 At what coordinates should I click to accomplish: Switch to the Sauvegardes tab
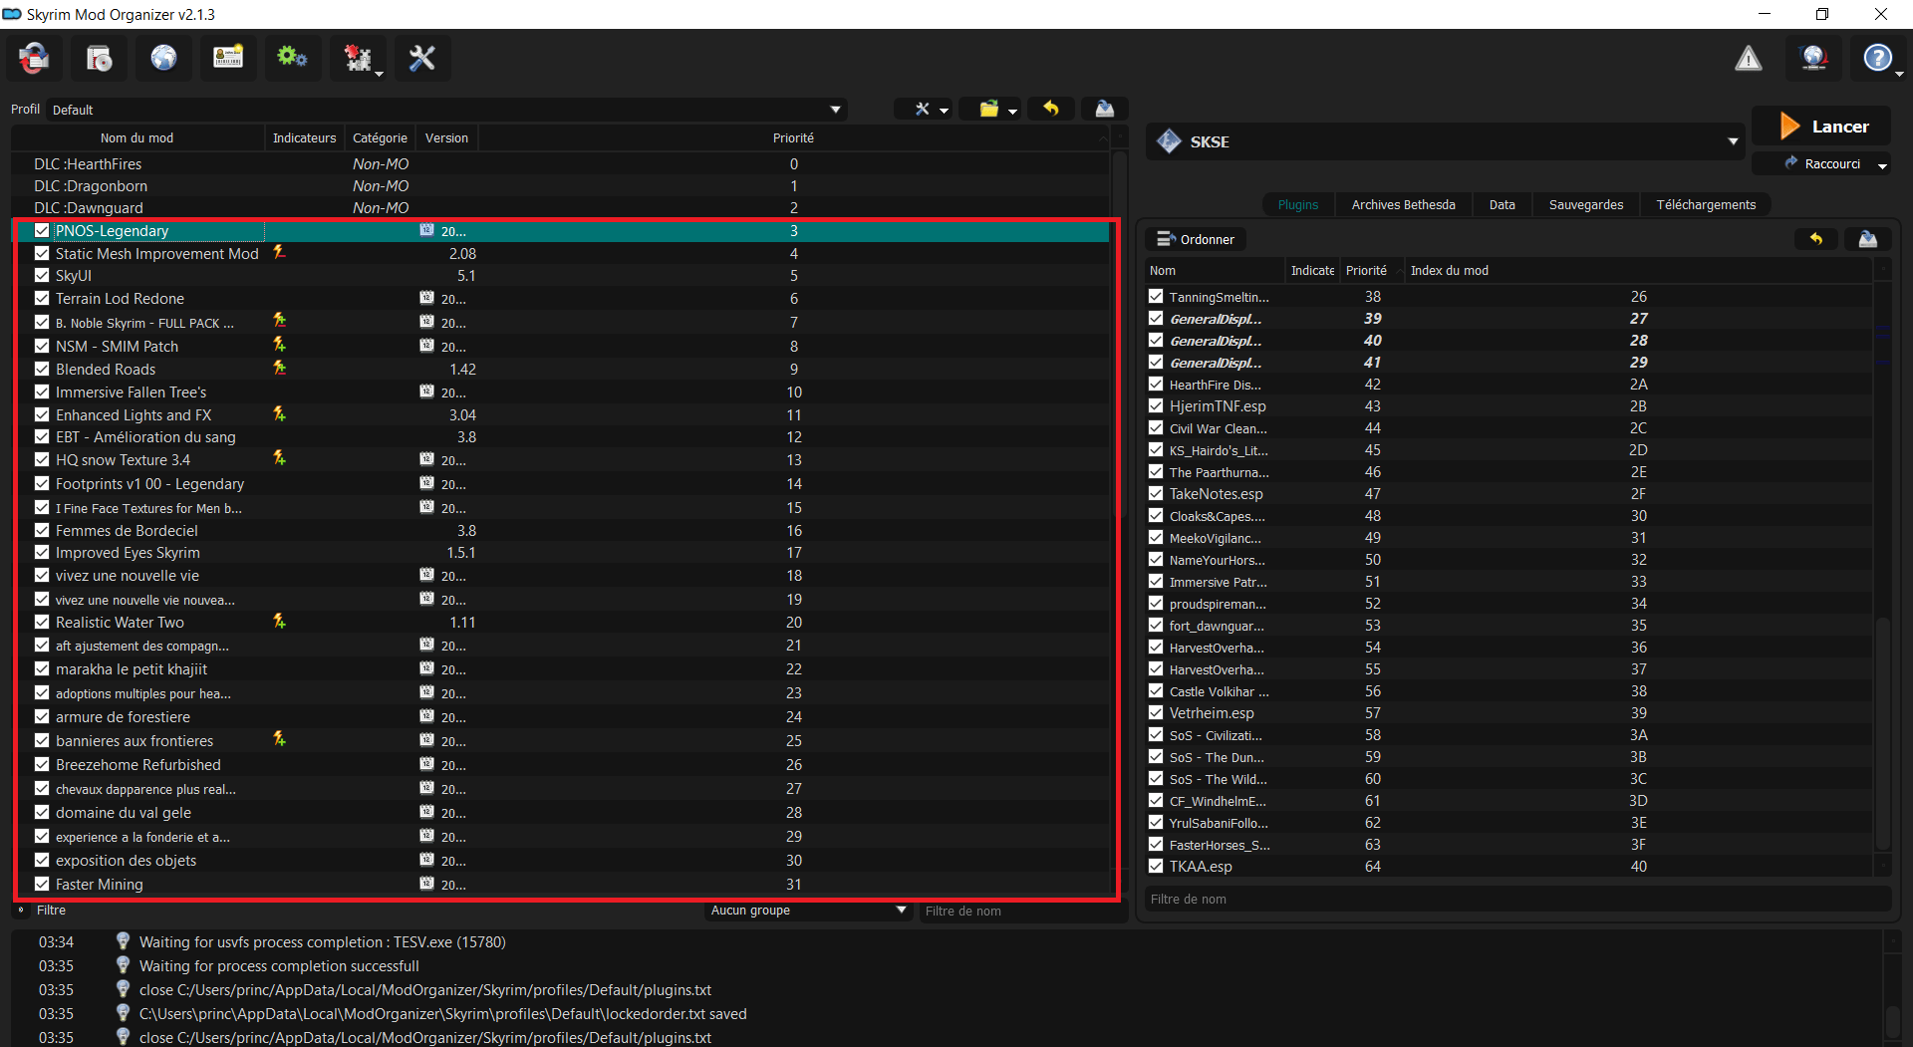(1585, 205)
